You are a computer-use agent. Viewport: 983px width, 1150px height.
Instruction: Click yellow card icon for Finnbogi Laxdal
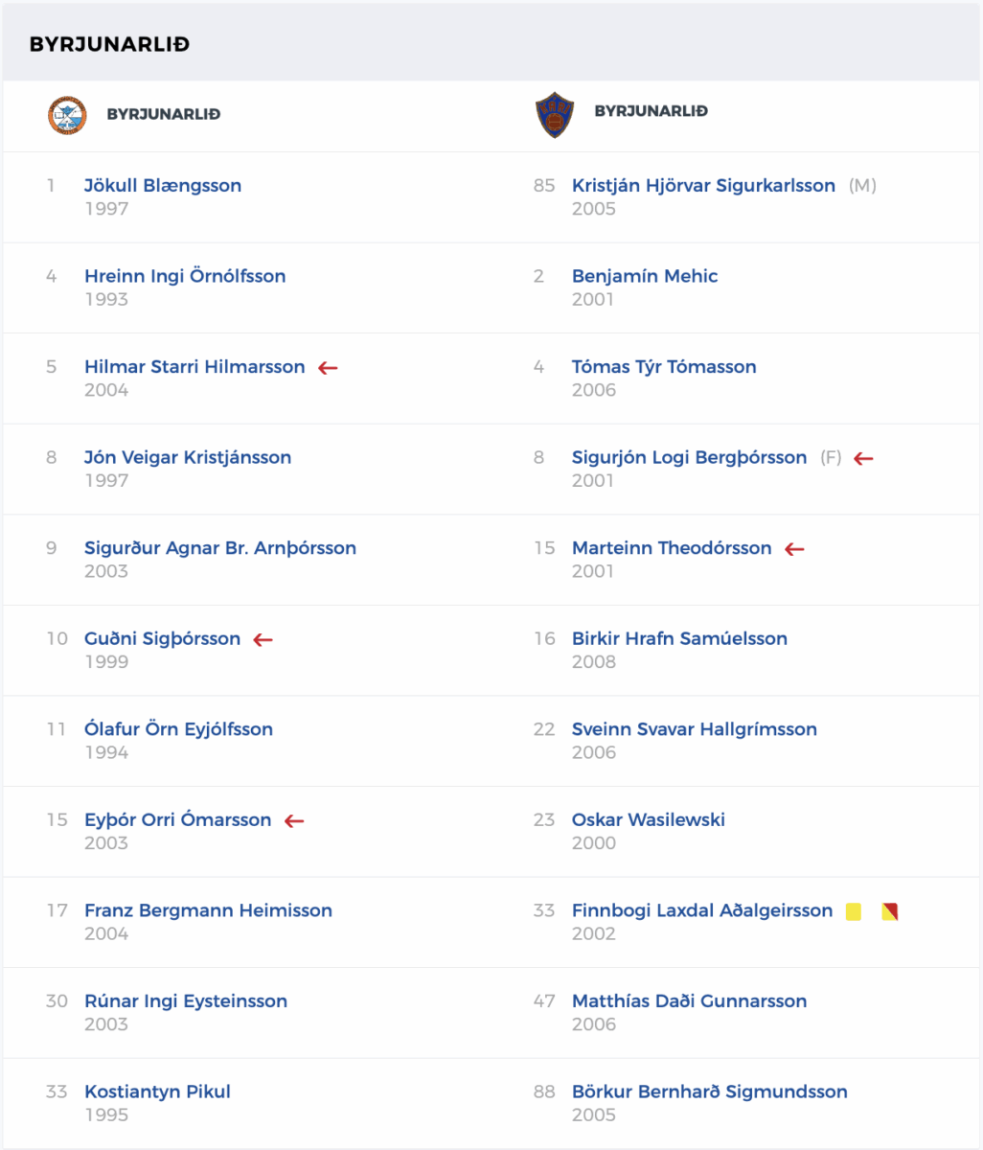pyautogui.click(x=854, y=911)
